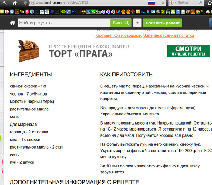This screenshot has width=212, height=185.
Task: Click the green HD bookmark icon
Action: tap(93, 11)
